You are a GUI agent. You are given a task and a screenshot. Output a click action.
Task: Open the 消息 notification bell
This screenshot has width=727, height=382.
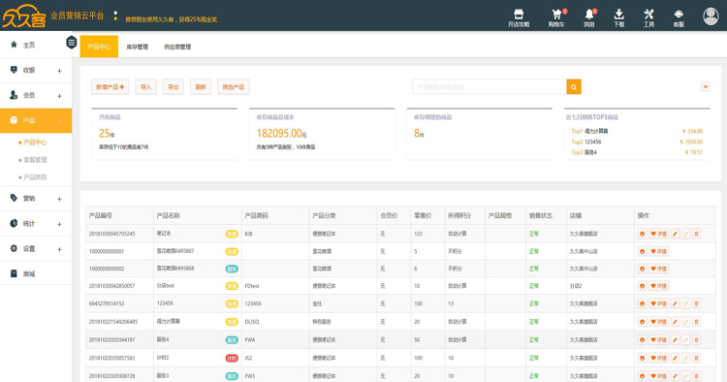[x=588, y=17]
